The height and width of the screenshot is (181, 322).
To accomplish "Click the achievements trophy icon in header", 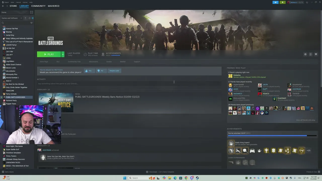I will coord(103,54).
